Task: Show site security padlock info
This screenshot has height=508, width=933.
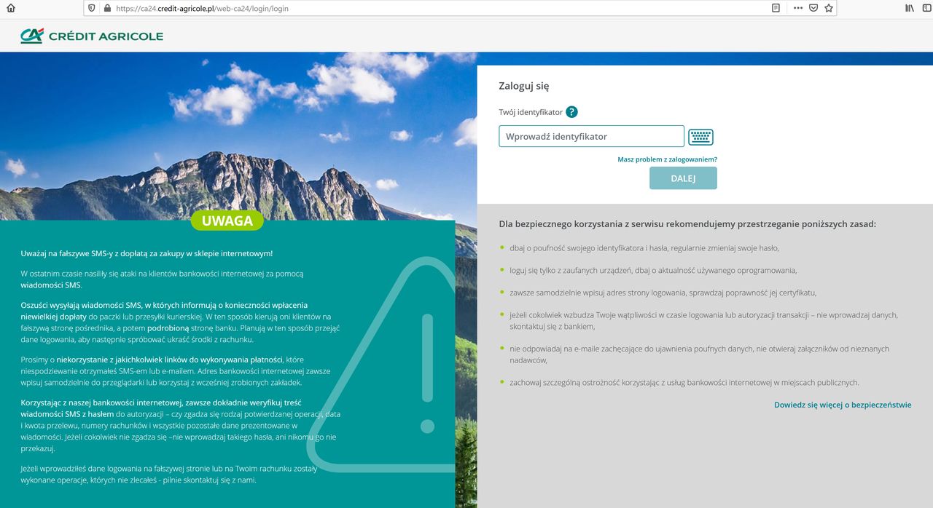Action: pos(107,8)
